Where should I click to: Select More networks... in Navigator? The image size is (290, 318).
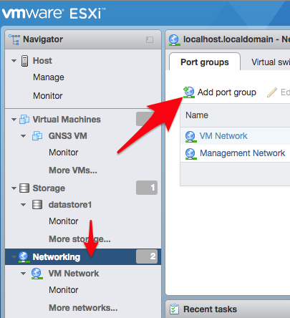coord(83,308)
